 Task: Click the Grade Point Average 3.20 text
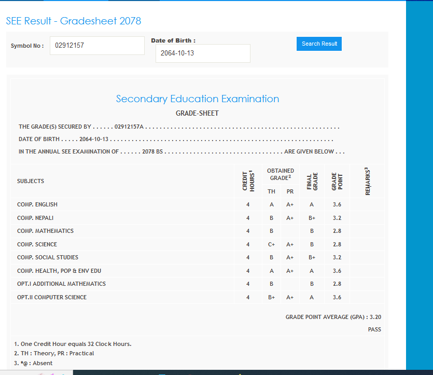tap(333, 317)
